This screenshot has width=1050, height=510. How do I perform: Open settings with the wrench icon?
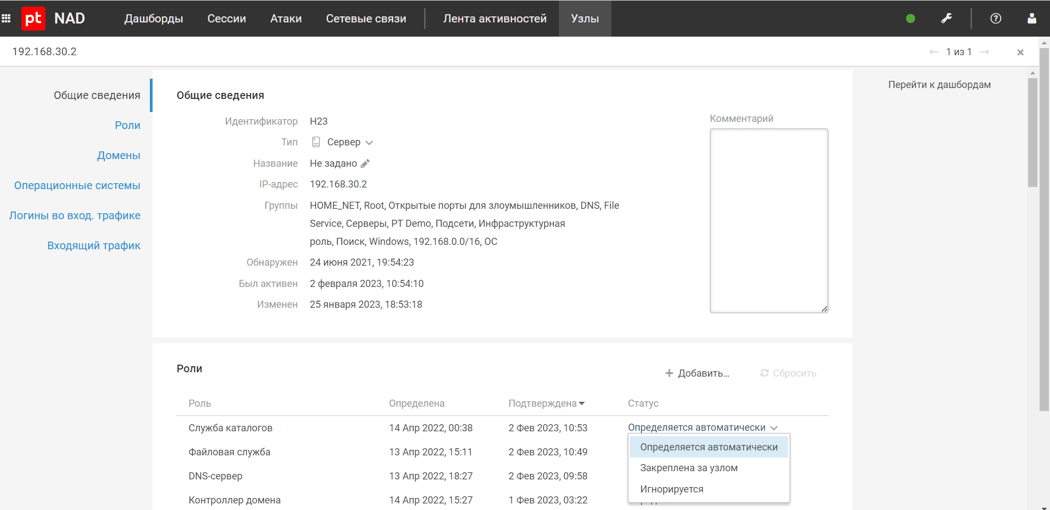click(x=947, y=19)
